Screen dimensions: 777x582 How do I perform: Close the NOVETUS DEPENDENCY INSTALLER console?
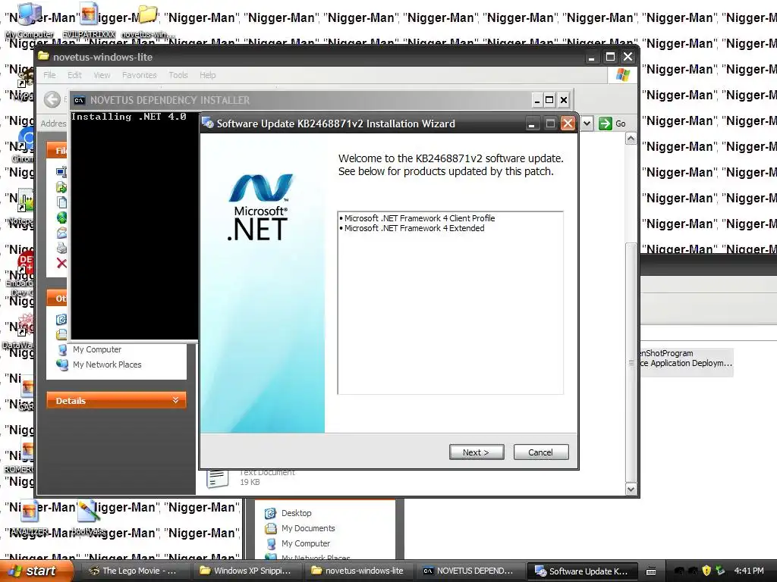point(564,100)
